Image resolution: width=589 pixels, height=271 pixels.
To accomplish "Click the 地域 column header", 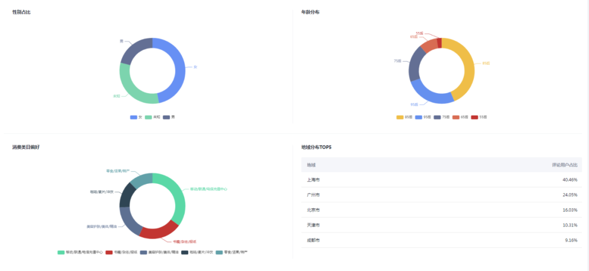I will (x=311, y=165).
